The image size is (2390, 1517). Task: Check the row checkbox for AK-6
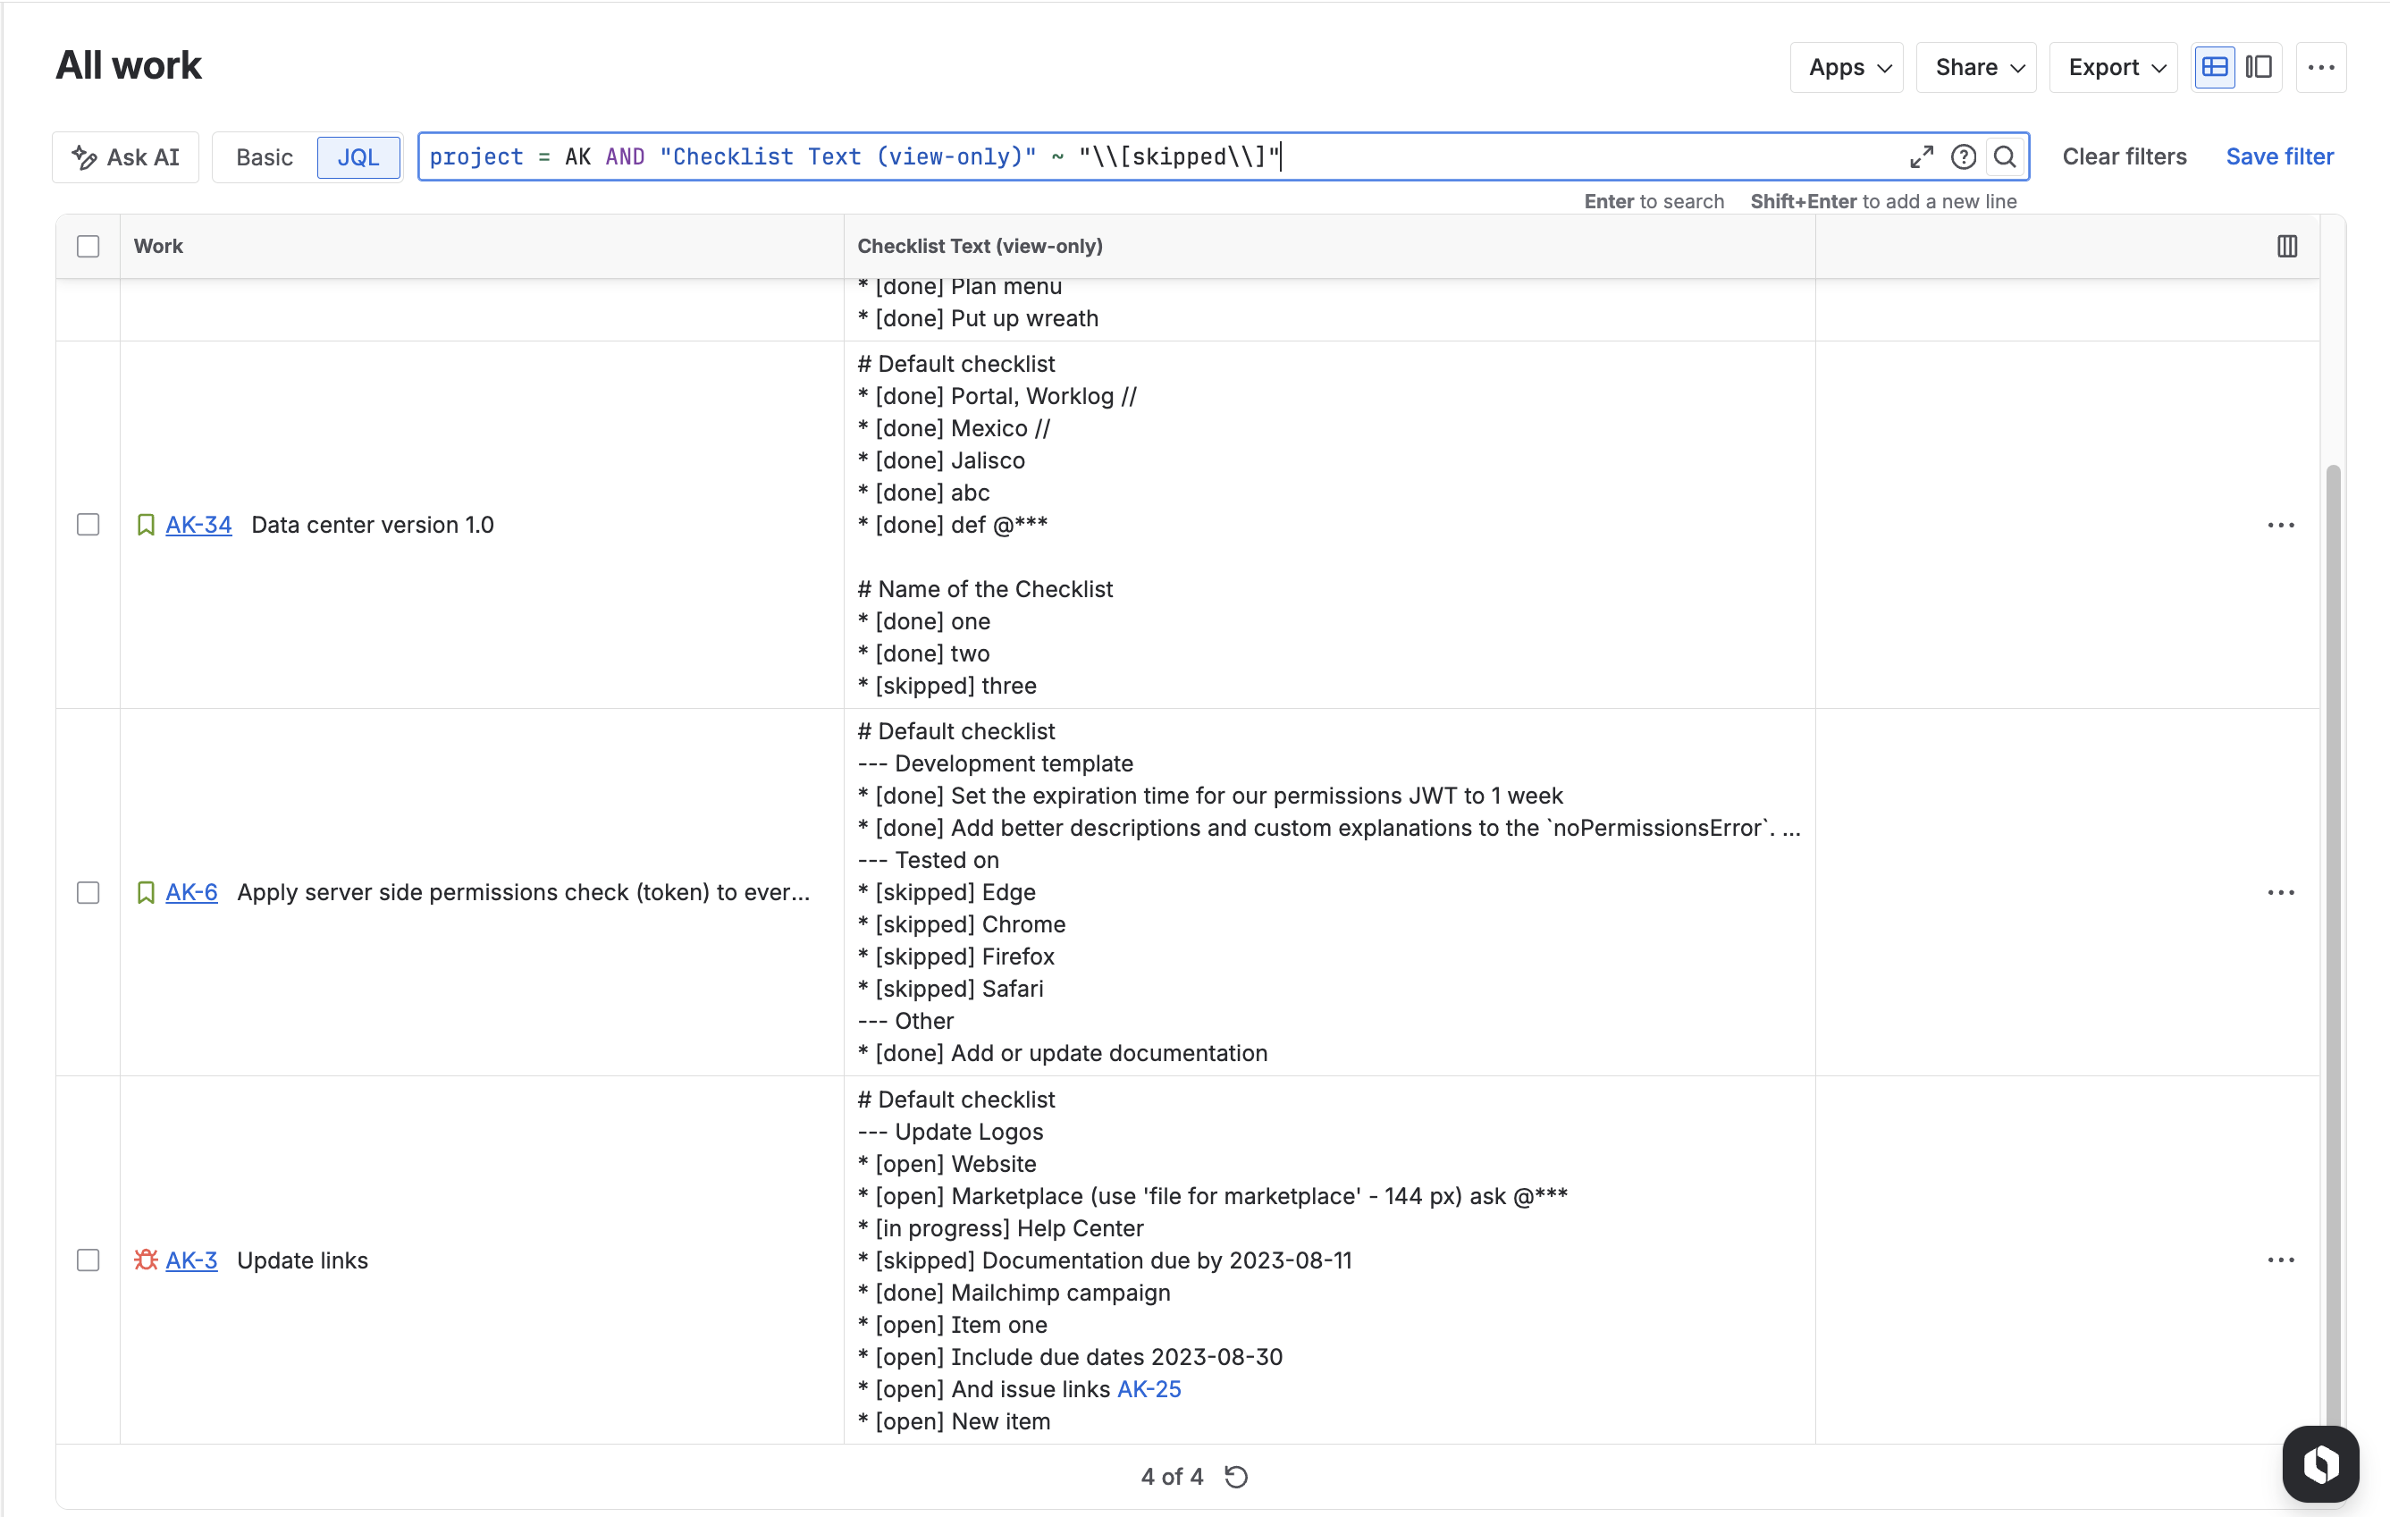(88, 892)
